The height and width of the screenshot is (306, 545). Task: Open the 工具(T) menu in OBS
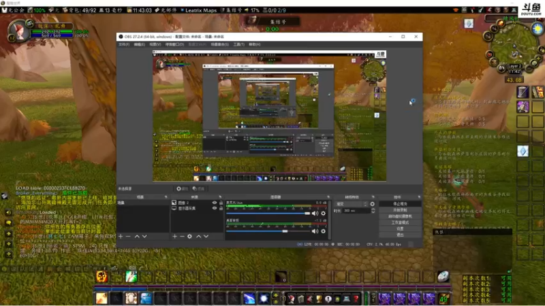pyautogui.click(x=239, y=44)
